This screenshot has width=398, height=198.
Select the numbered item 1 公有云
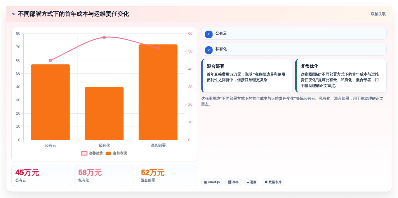(x=294, y=33)
